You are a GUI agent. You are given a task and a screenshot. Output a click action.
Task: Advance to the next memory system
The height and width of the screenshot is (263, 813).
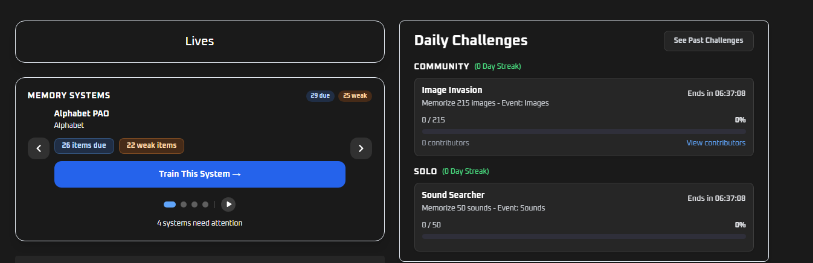(361, 148)
